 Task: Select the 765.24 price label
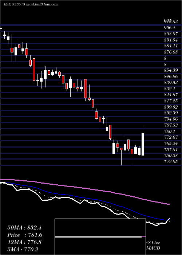pyautogui.click(x=171, y=143)
